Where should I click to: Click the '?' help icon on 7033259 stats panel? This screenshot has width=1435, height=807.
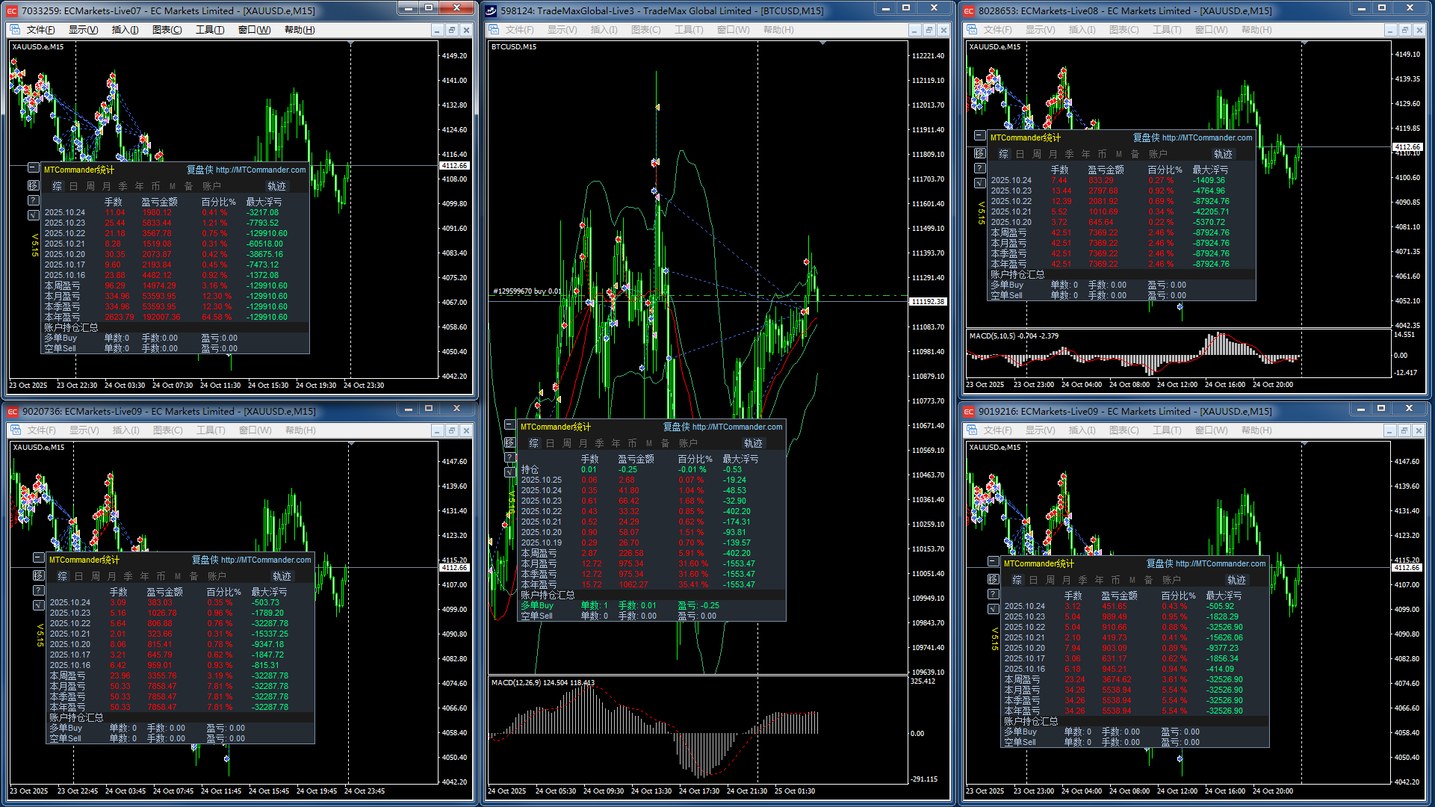[33, 200]
